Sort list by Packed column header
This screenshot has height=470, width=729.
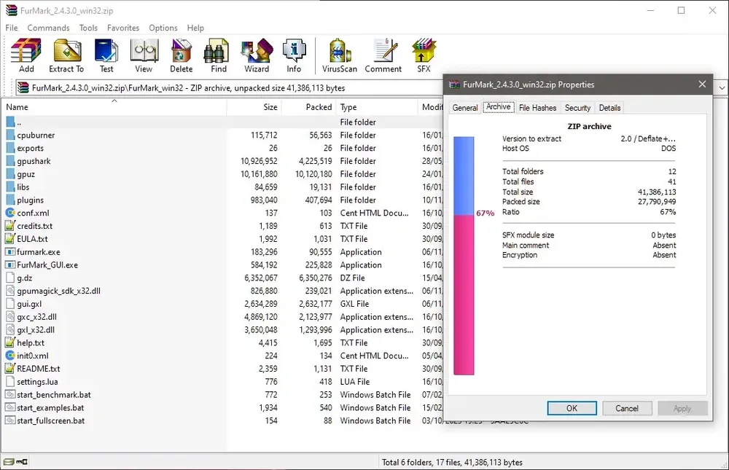[308, 107]
